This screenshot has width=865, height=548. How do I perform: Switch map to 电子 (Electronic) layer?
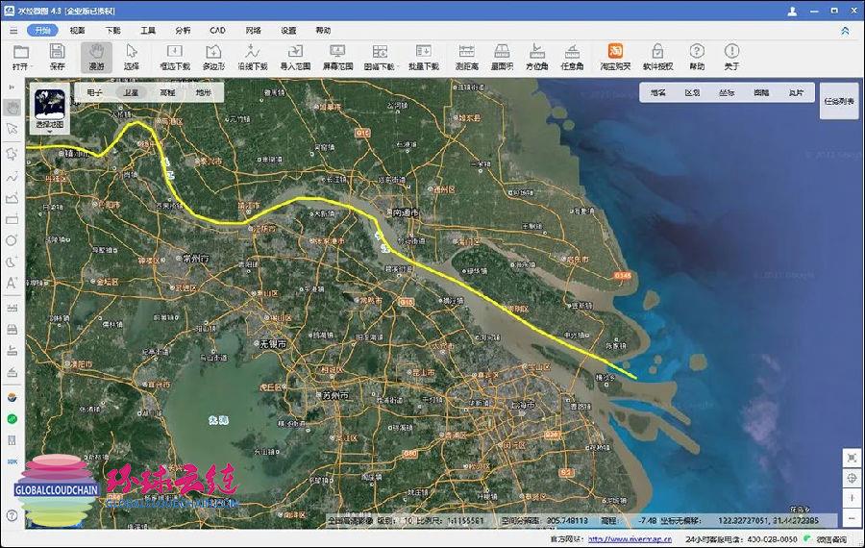click(94, 92)
